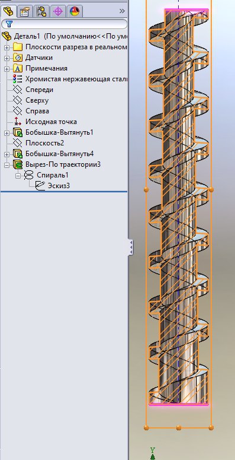This screenshot has height=460, width=235.
Task: Select the Плоскости разреза в реальном item
Action: [76, 47]
